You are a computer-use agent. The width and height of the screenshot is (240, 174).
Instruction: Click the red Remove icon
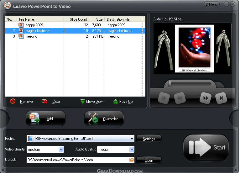coord(13,102)
